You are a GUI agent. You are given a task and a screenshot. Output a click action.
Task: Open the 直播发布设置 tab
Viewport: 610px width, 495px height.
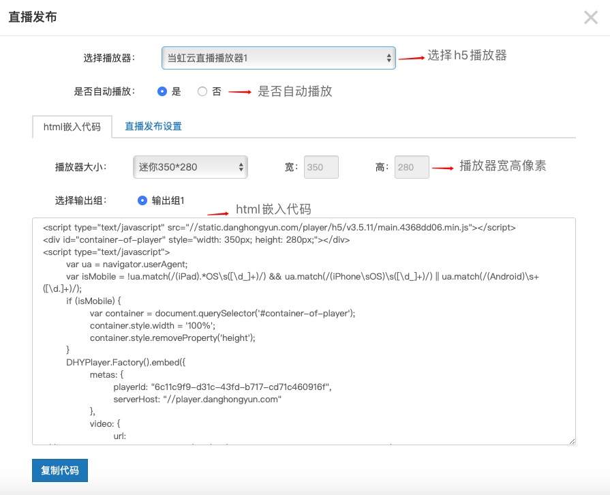[153, 126]
